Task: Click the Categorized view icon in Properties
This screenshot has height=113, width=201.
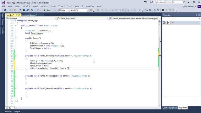Action: [x=164, y=23]
